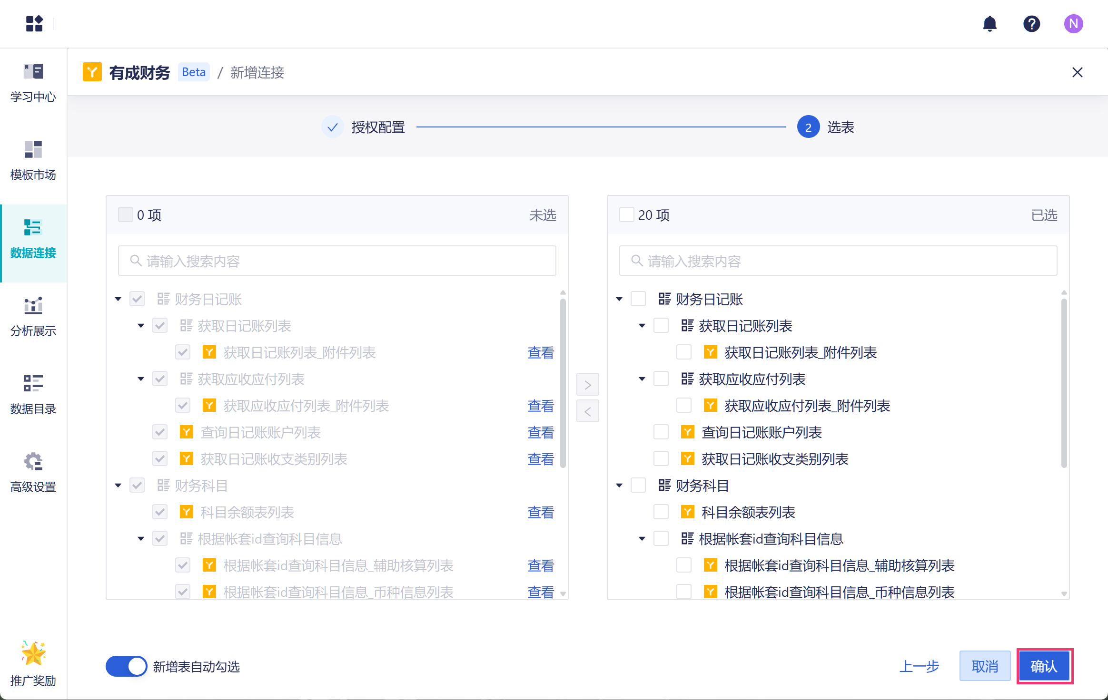Click the Y icon of selected 查询日记账账户列表
The height and width of the screenshot is (700, 1108).
tap(688, 432)
